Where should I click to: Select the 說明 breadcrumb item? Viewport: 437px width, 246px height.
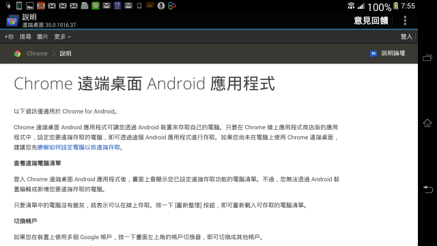[x=66, y=53]
